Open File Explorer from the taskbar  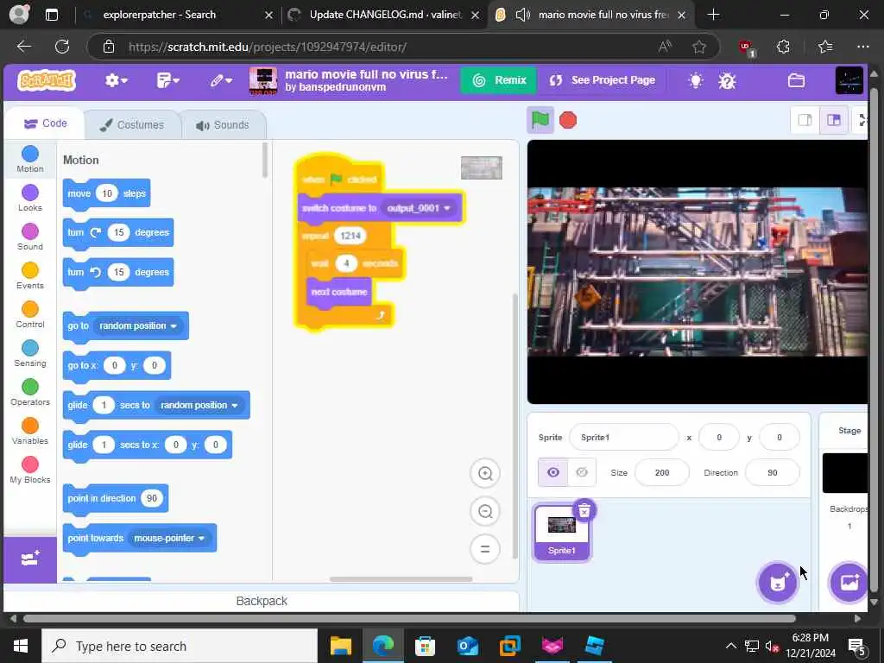[340, 646]
